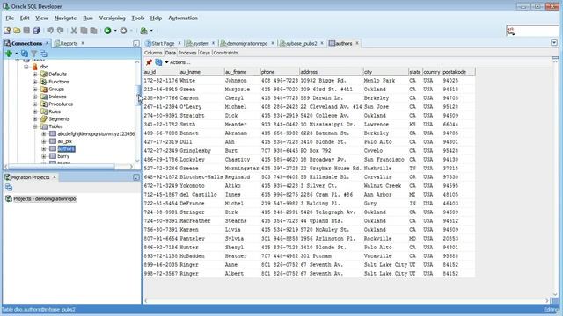
Task: Open the File menu
Action: click(10, 18)
